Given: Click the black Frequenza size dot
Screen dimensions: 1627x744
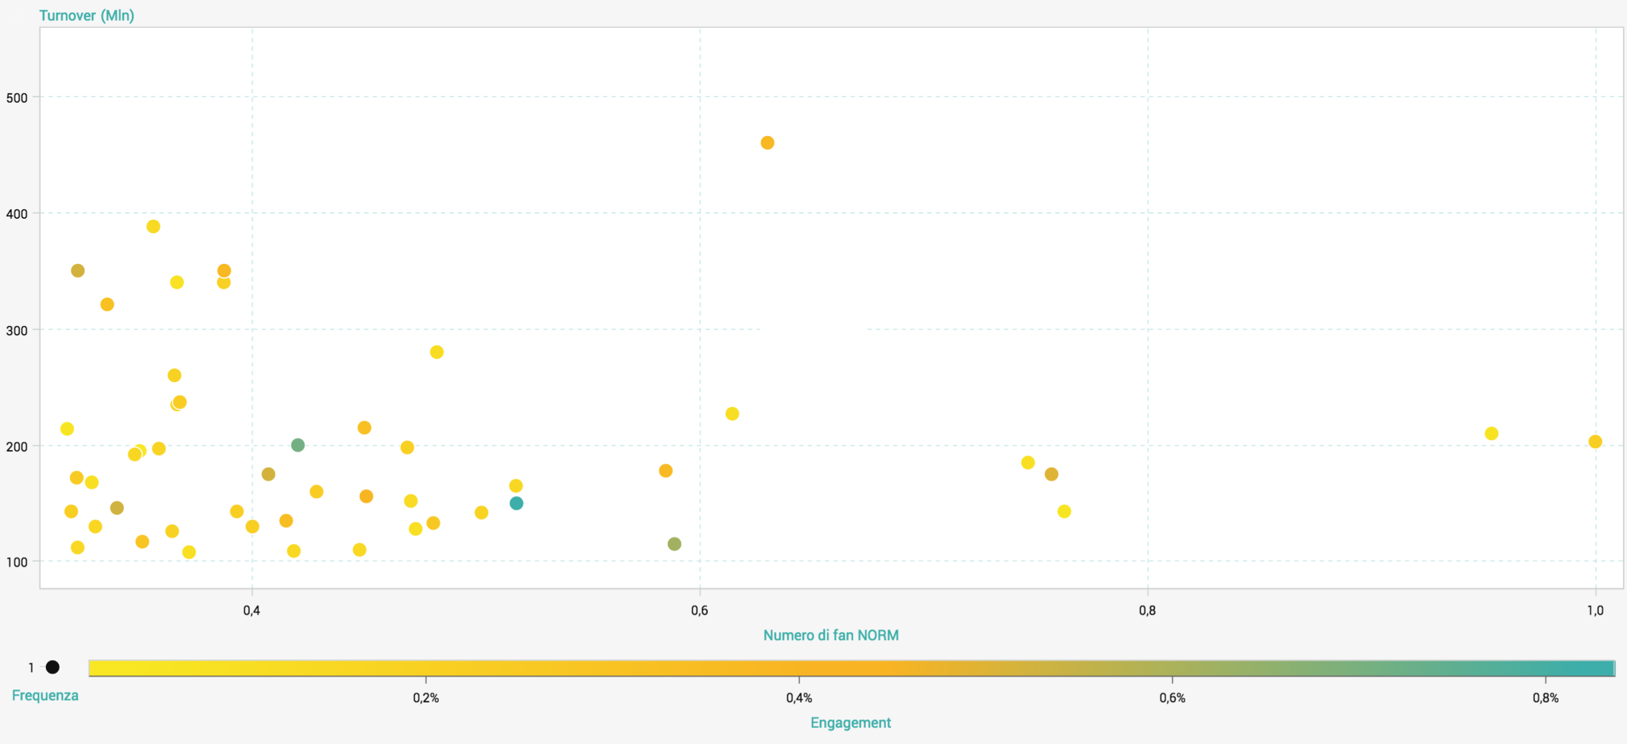Looking at the screenshot, I should click(53, 667).
